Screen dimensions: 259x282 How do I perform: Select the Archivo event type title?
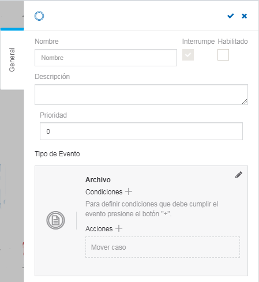click(x=98, y=180)
